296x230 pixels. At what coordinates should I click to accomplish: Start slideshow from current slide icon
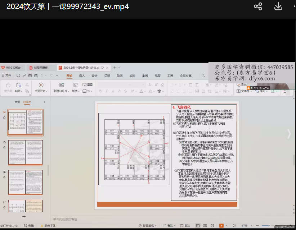(41, 85)
